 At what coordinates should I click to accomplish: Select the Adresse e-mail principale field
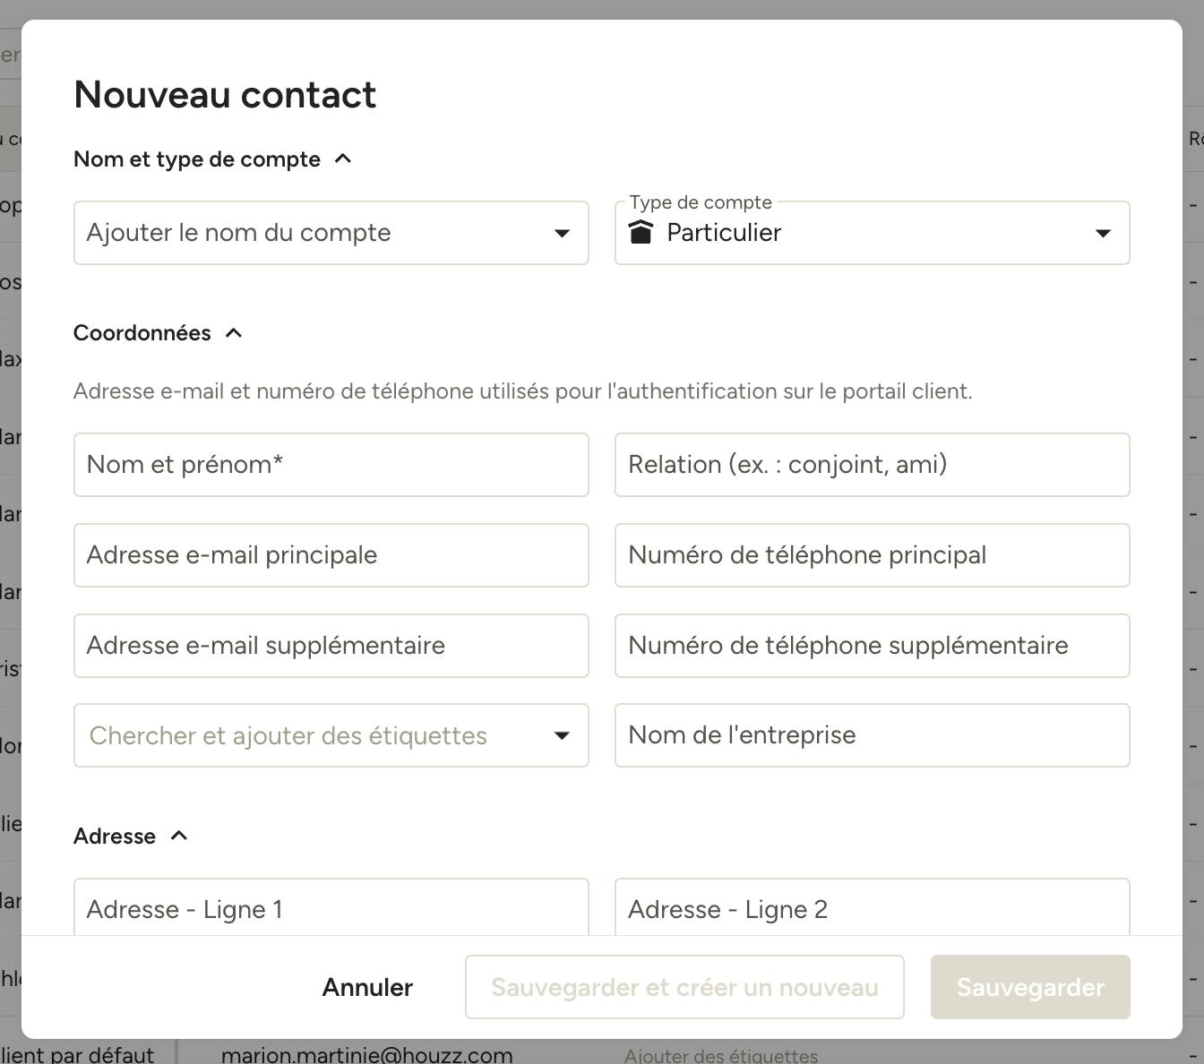click(331, 555)
